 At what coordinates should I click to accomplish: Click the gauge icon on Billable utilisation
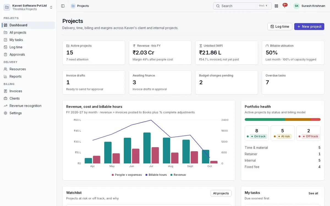(267, 46)
